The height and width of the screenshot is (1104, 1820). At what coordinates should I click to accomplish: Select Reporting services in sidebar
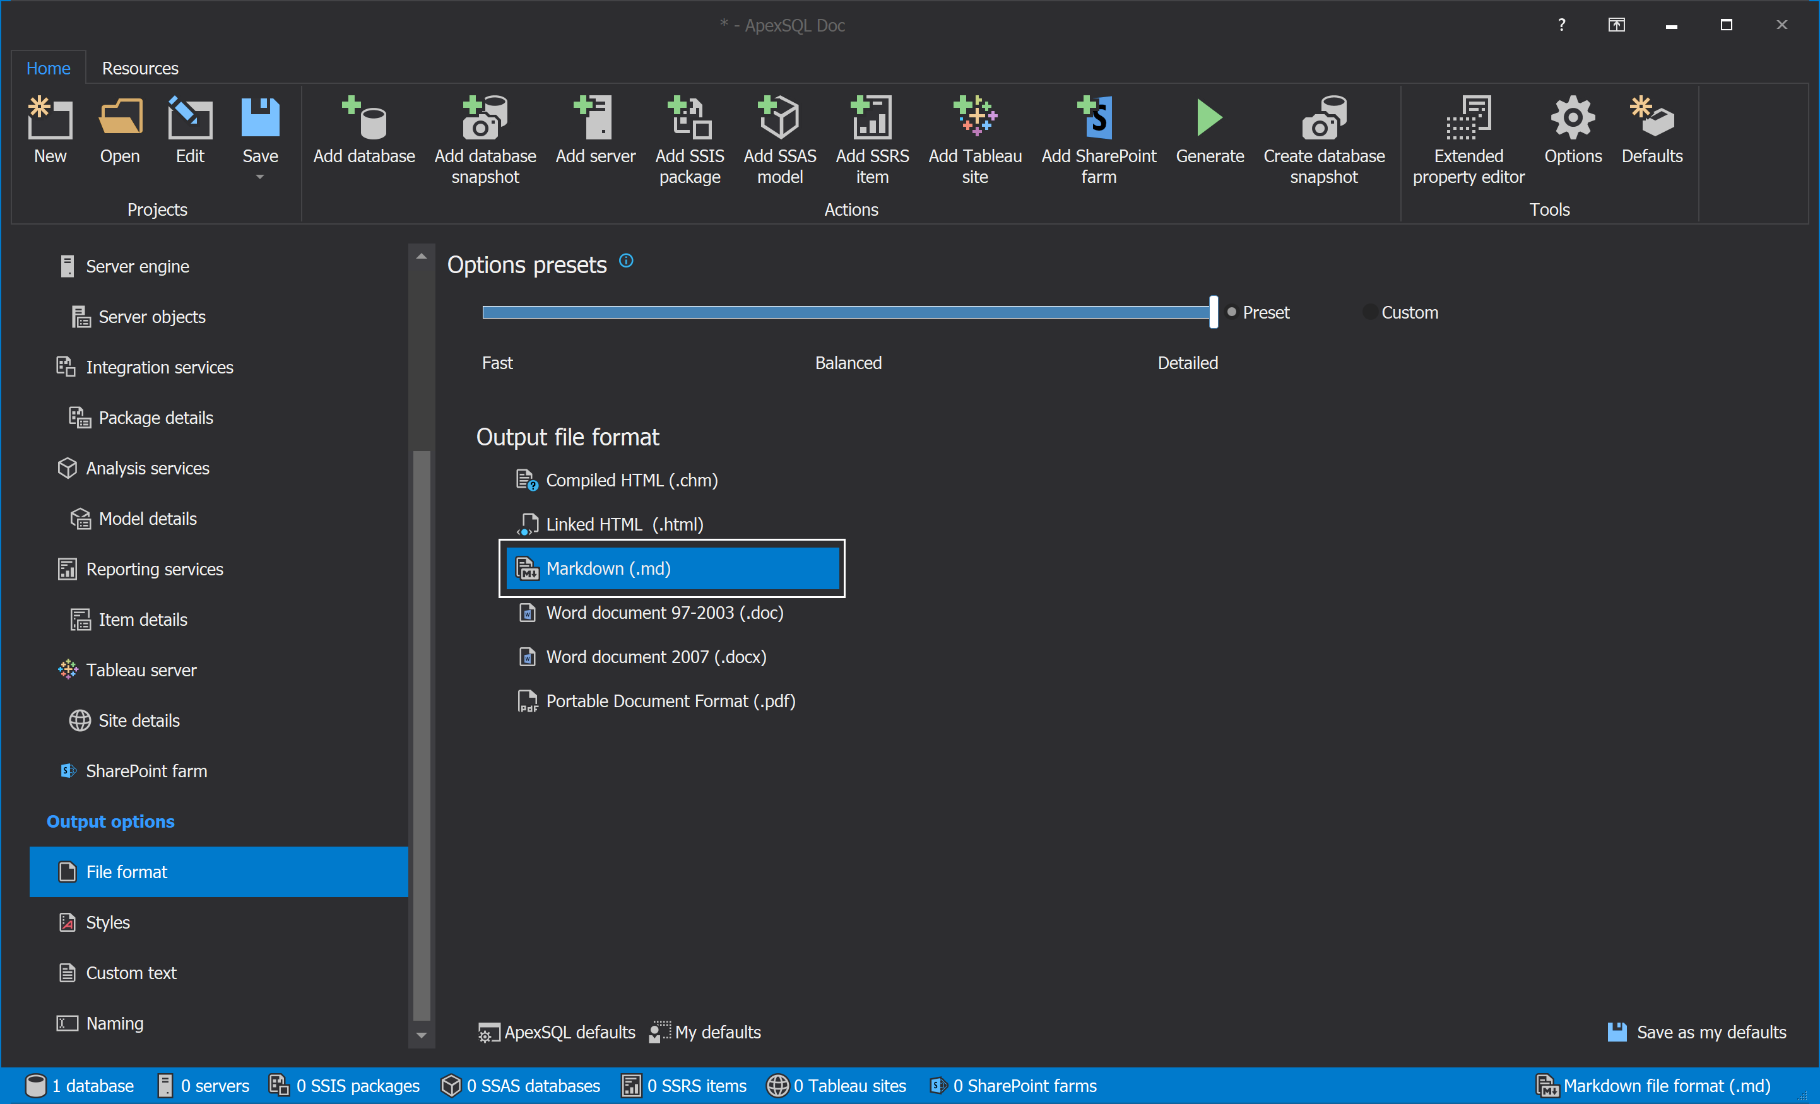pos(218,568)
